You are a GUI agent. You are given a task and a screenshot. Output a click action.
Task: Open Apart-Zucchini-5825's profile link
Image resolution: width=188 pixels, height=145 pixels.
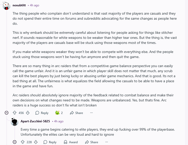pos(35,121)
